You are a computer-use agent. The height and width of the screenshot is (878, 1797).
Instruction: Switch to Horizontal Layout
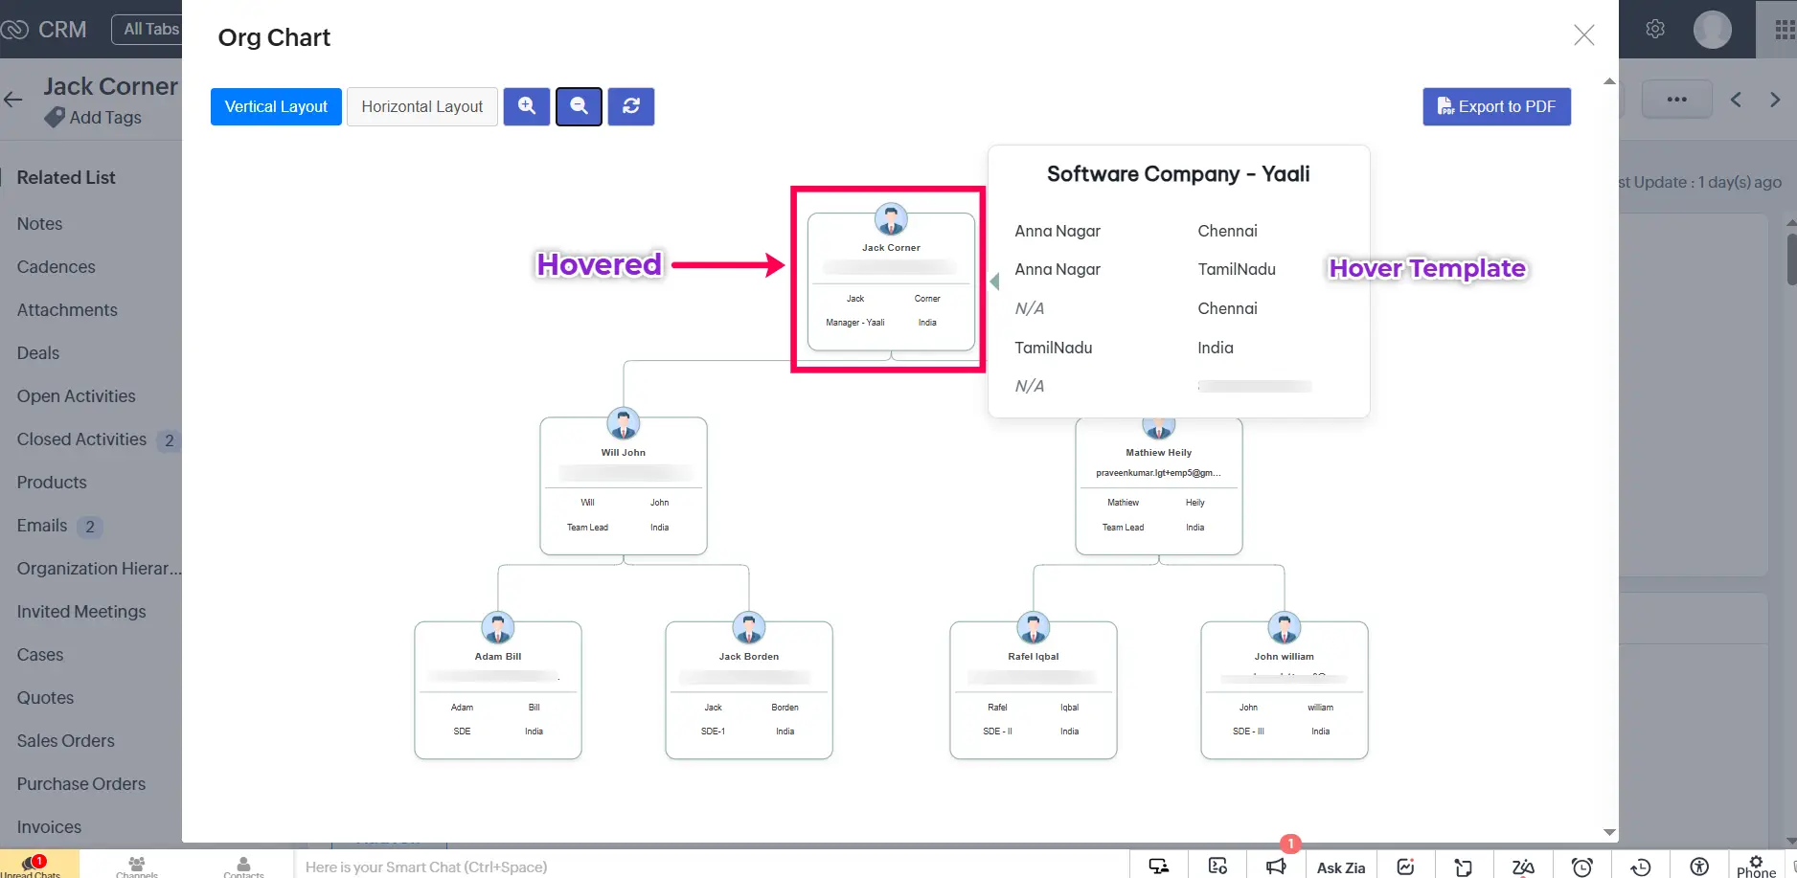coord(421,106)
